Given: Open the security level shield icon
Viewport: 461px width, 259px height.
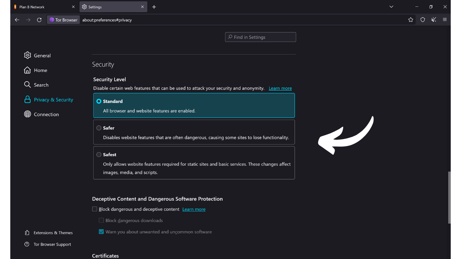Looking at the screenshot, I should point(422,20).
